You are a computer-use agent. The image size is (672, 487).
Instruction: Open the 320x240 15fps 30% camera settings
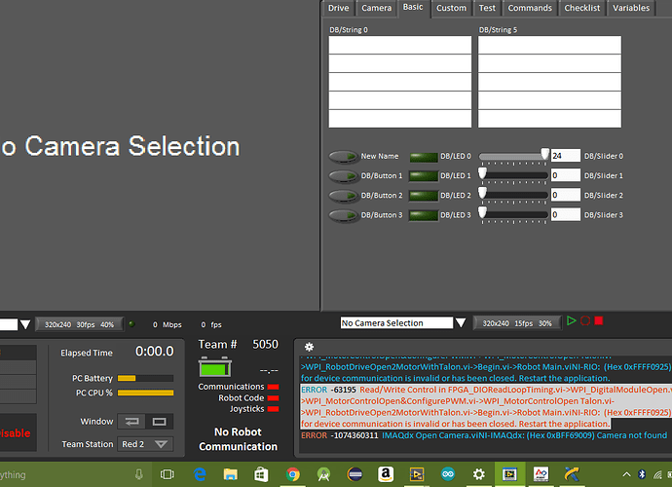pyautogui.click(x=517, y=323)
